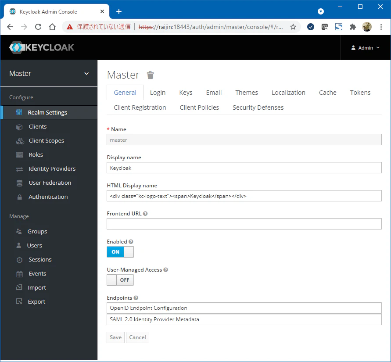Click the Clients cube icon
This screenshot has width=391, height=362.
pos(19,127)
